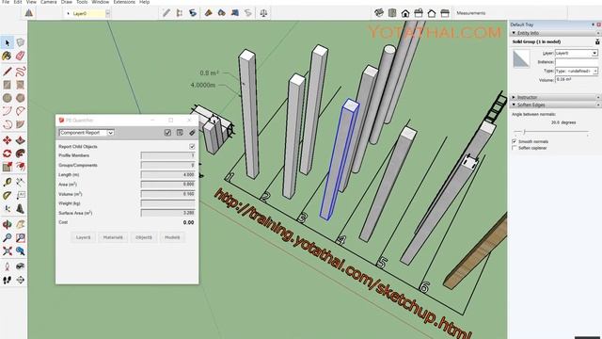Click the Instance name field
The height and width of the screenshot is (339, 602).
click(x=577, y=62)
